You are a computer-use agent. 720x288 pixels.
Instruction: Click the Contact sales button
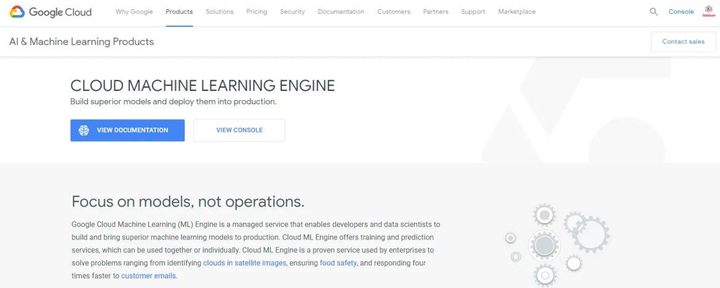coord(683,42)
